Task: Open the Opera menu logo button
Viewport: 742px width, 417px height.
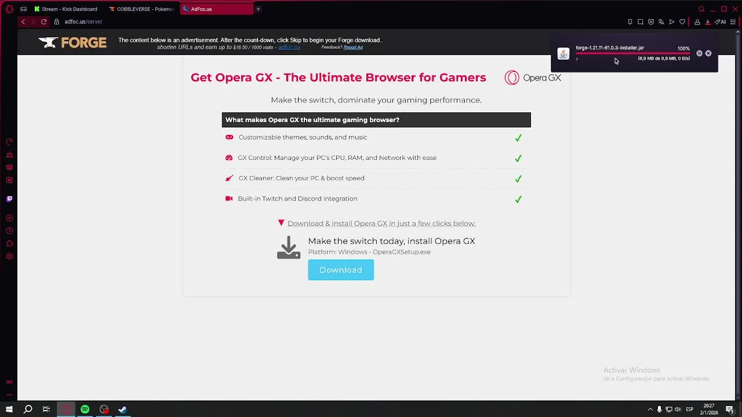Action: point(9,9)
